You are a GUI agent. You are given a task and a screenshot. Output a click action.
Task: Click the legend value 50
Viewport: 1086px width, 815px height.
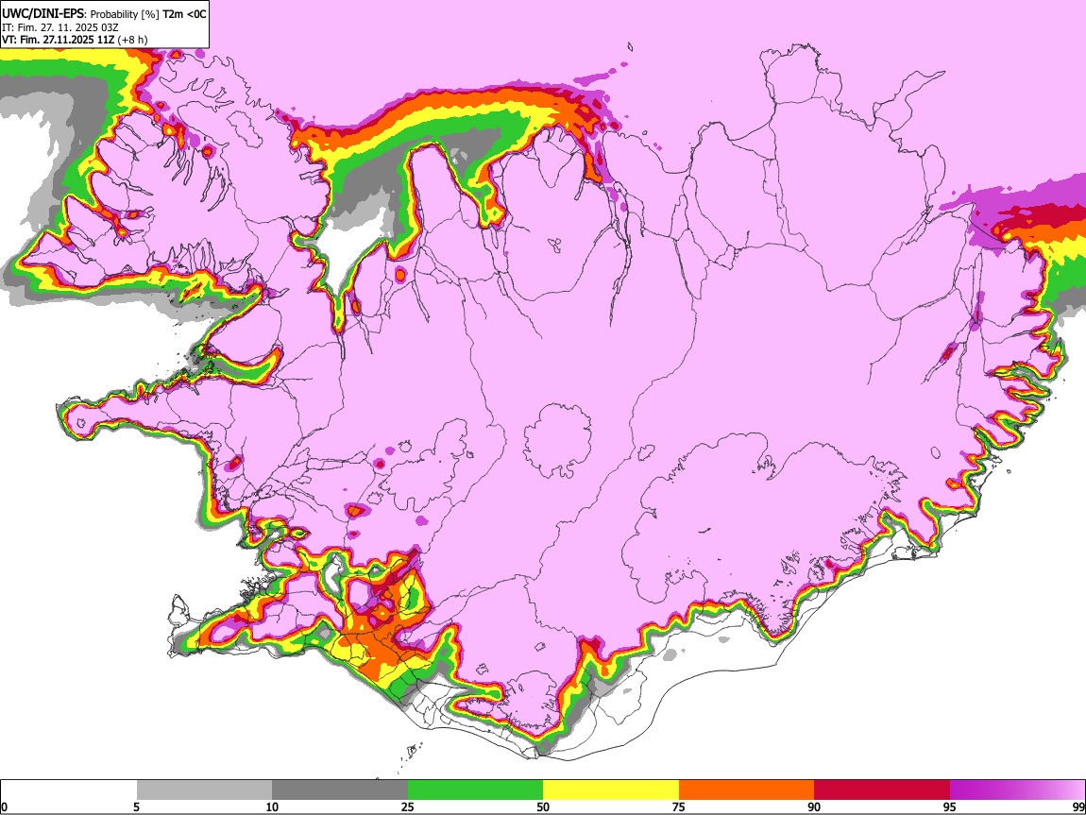(x=543, y=807)
